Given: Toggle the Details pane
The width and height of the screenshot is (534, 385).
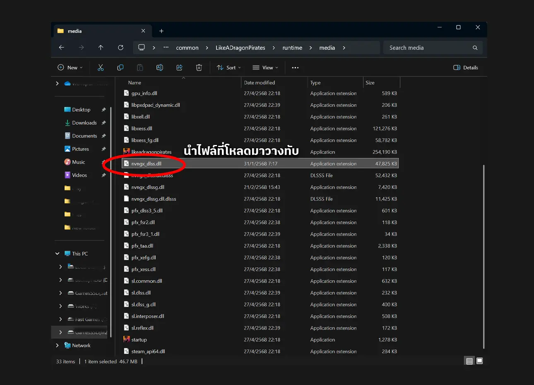Looking at the screenshot, I should (x=466, y=68).
